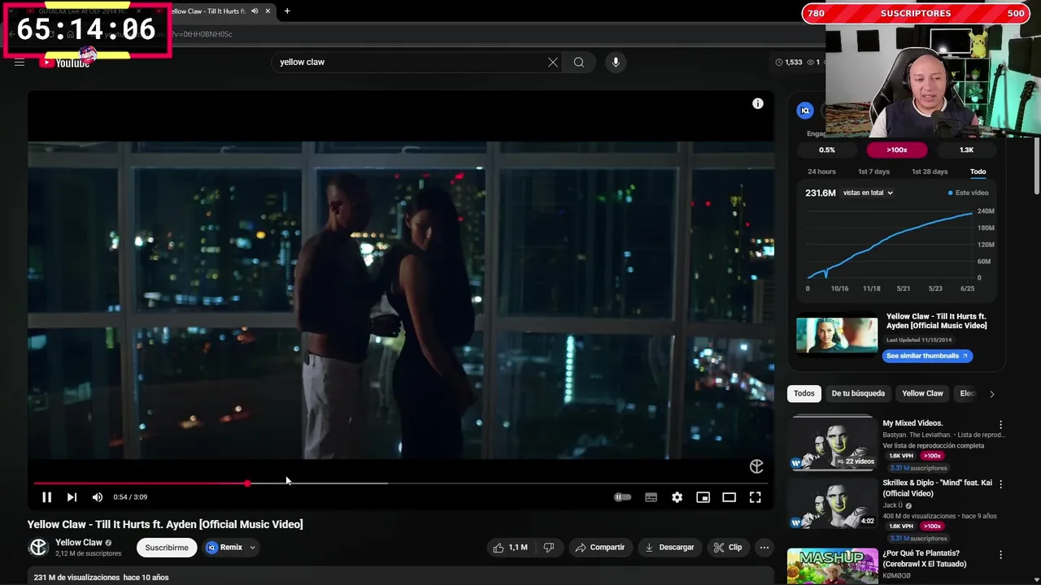This screenshot has width=1041, height=585.
Task: Mute the player volume speaker icon
Action: [x=98, y=497]
